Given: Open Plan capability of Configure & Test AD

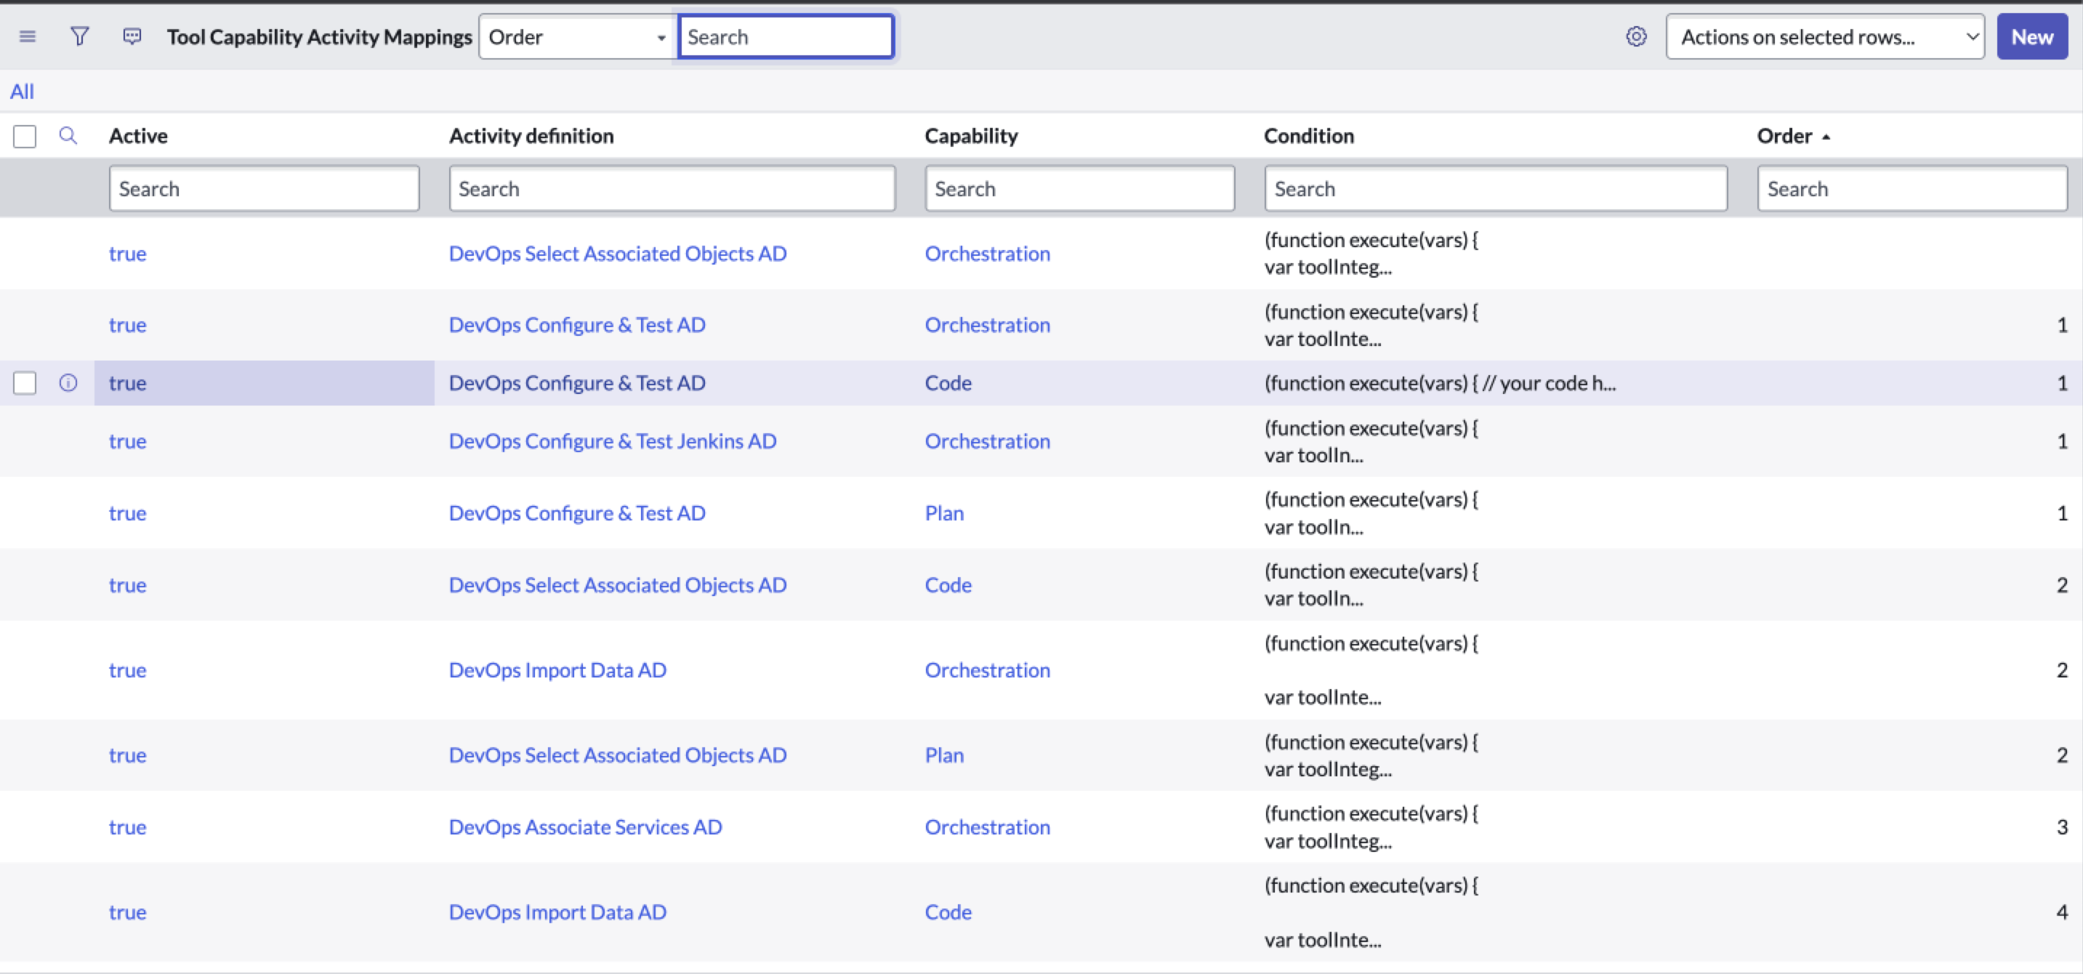Looking at the screenshot, I should pyautogui.click(x=944, y=513).
